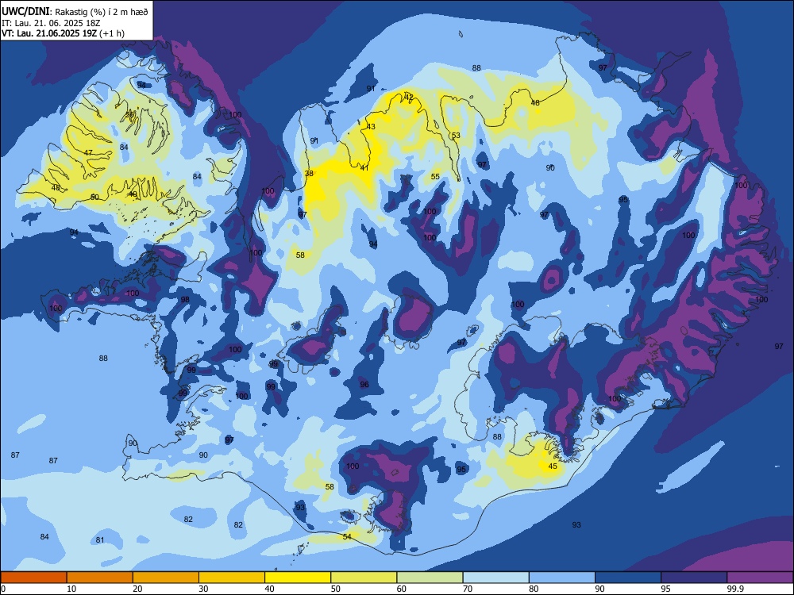Click the '53' humidity value on the map
Screen dimensions: 794x595
457,135
